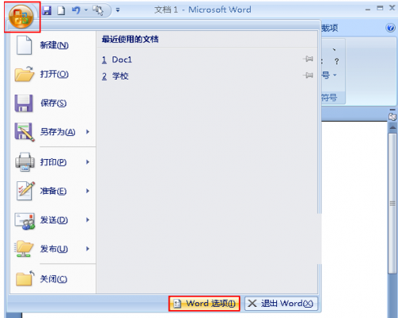Choose 新建(N) from the Office menu

[x=53, y=45]
